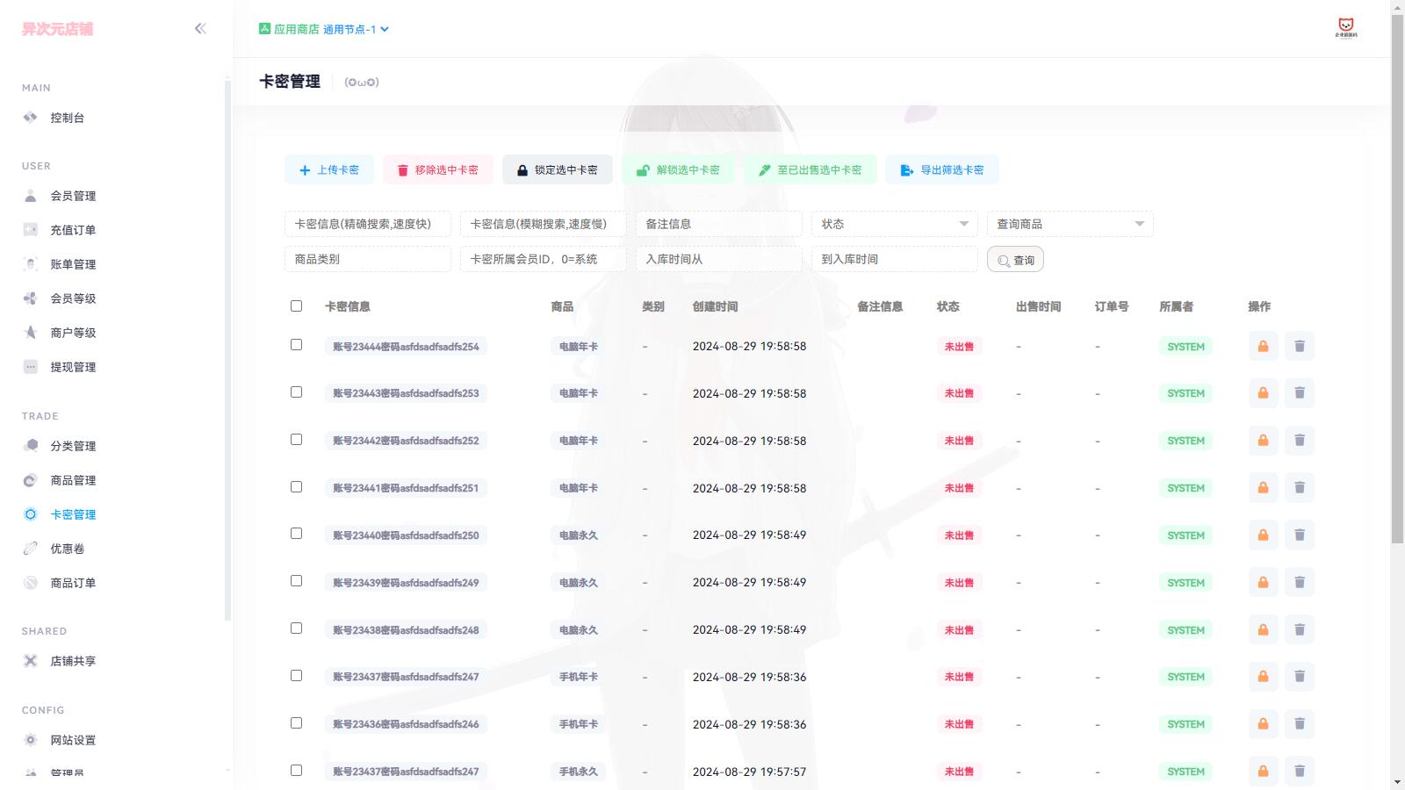Click trash icon for card 账号23436
Screen dimensions: 1405x790
[x=1300, y=724]
